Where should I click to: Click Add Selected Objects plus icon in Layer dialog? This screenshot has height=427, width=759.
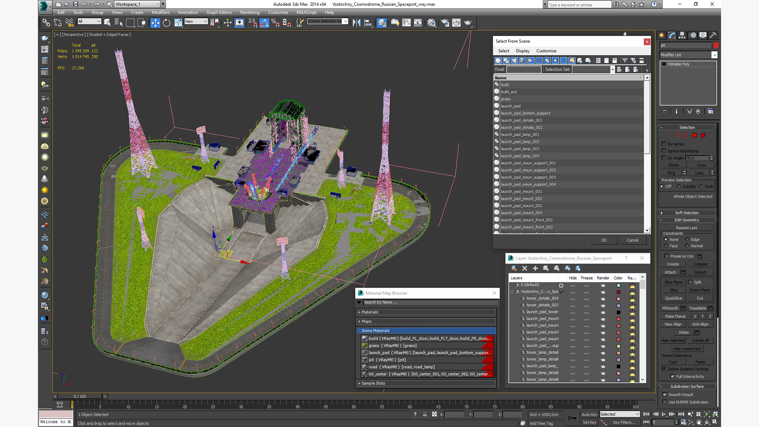click(535, 268)
